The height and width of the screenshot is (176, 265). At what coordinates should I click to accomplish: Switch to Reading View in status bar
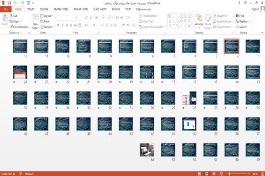214,174
